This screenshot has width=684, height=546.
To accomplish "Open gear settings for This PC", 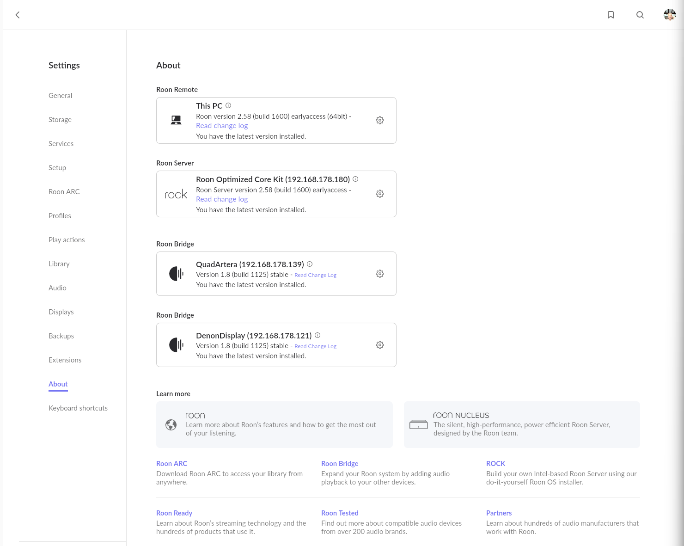I will [380, 120].
